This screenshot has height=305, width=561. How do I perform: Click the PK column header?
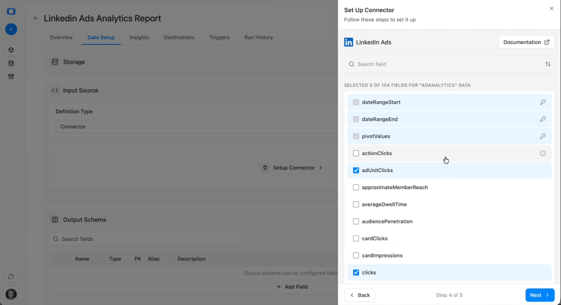138,259
